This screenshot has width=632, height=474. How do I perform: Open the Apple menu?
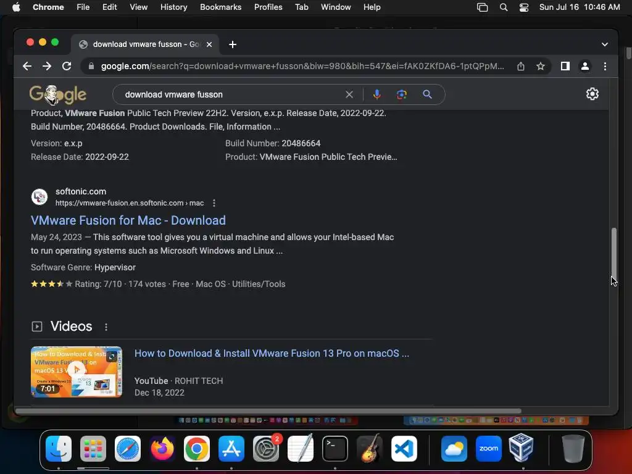[16, 7]
